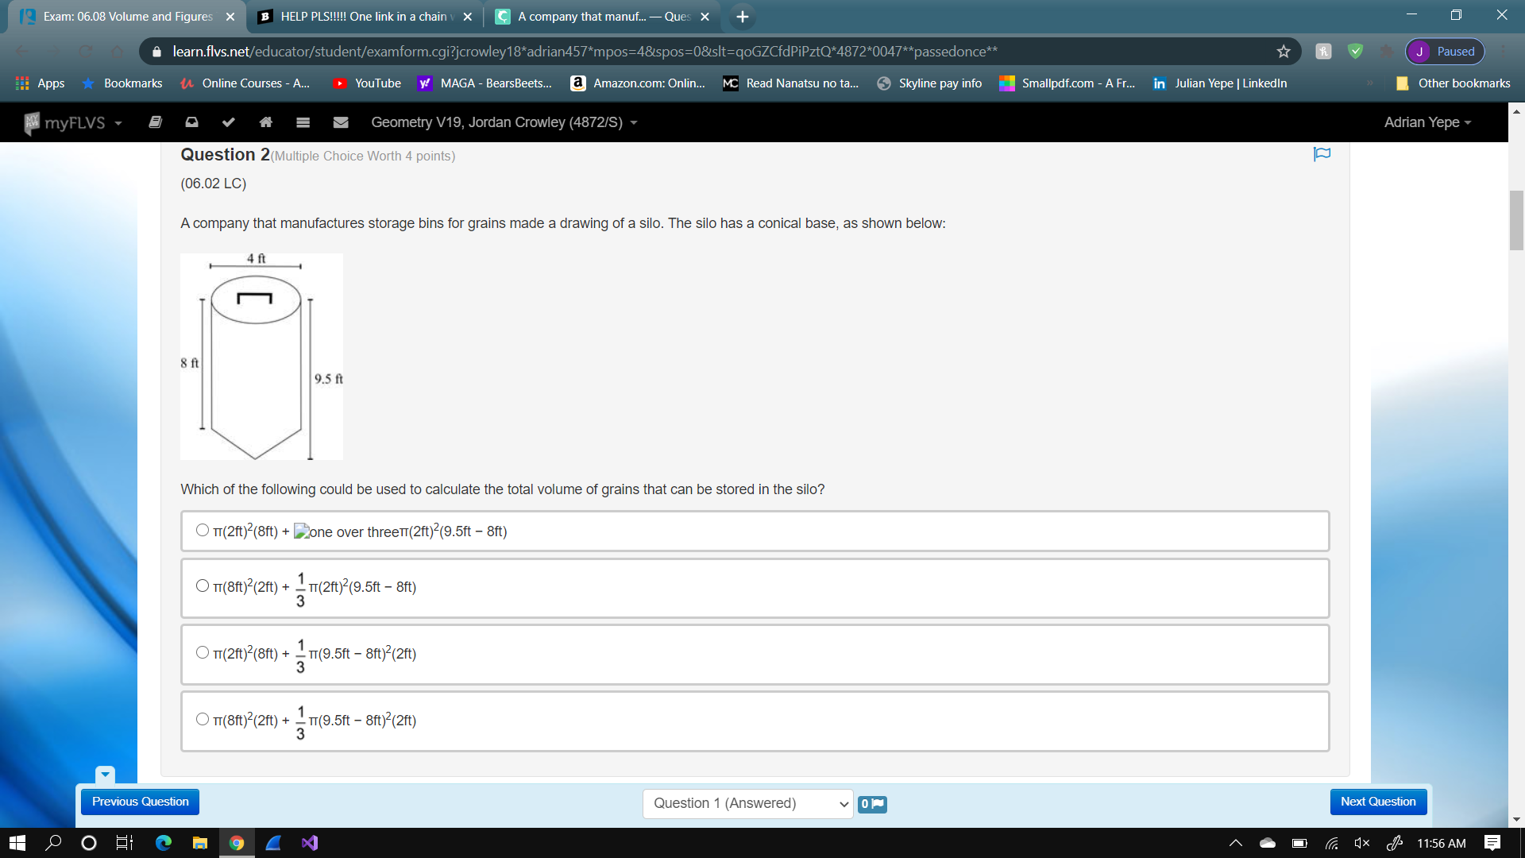
Task: Flag Question 2 for review
Action: coord(1322,154)
